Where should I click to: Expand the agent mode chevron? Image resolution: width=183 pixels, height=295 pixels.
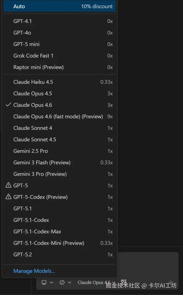tap(69, 282)
